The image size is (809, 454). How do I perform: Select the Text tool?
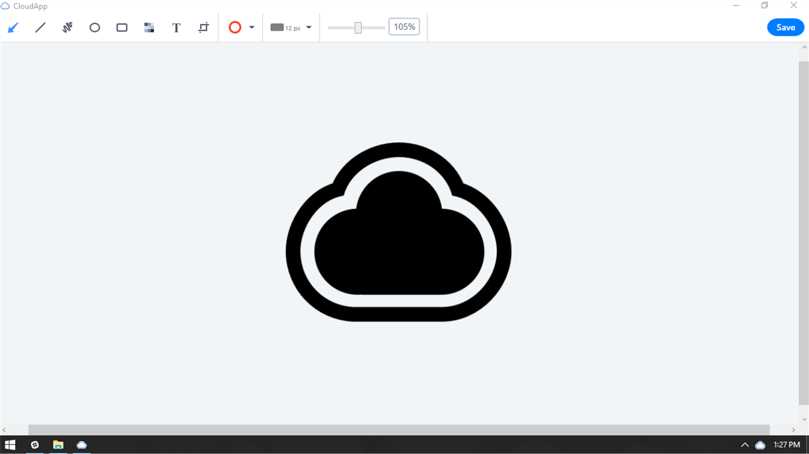[x=176, y=27]
